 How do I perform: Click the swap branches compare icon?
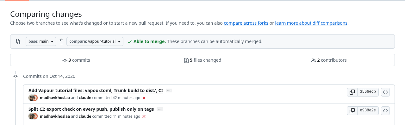tap(18, 41)
